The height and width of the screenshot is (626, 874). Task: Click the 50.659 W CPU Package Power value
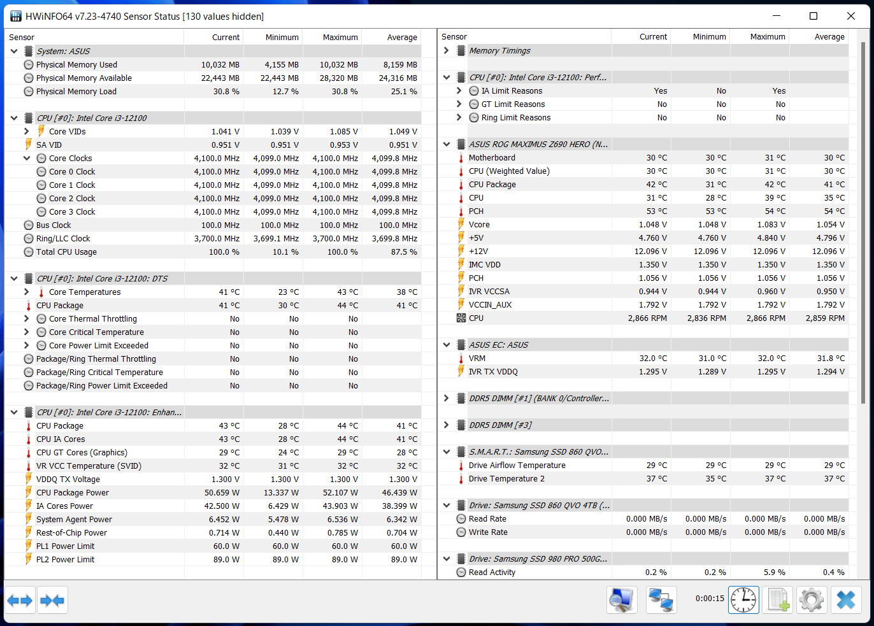coord(222,492)
